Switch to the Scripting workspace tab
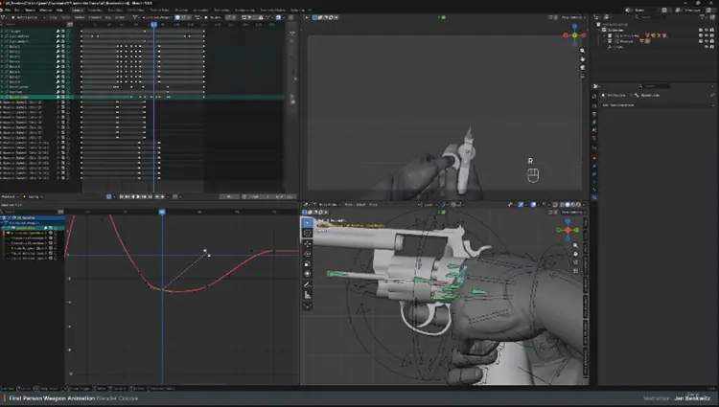Screen dimensions: 719x407 coord(297,10)
